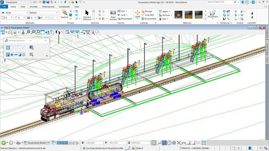Open the active level 'None' dropdown
The width and height of the screenshot is (269, 151).
[16, 13]
